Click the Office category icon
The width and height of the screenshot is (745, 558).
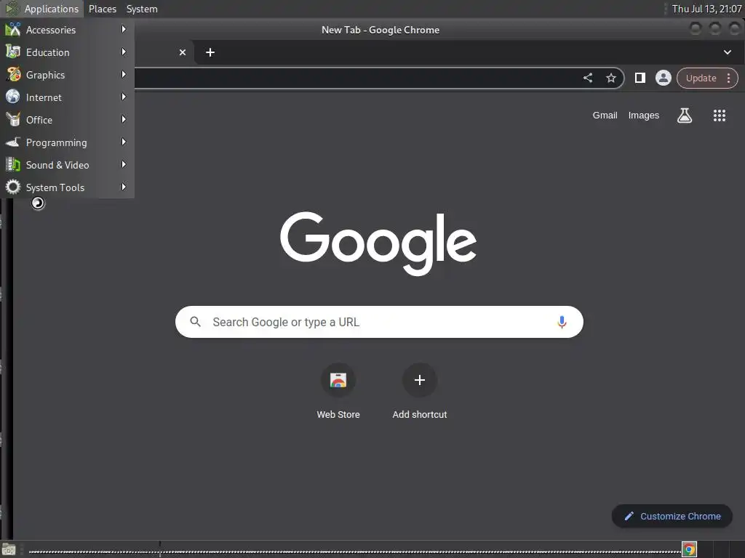click(x=13, y=120)
